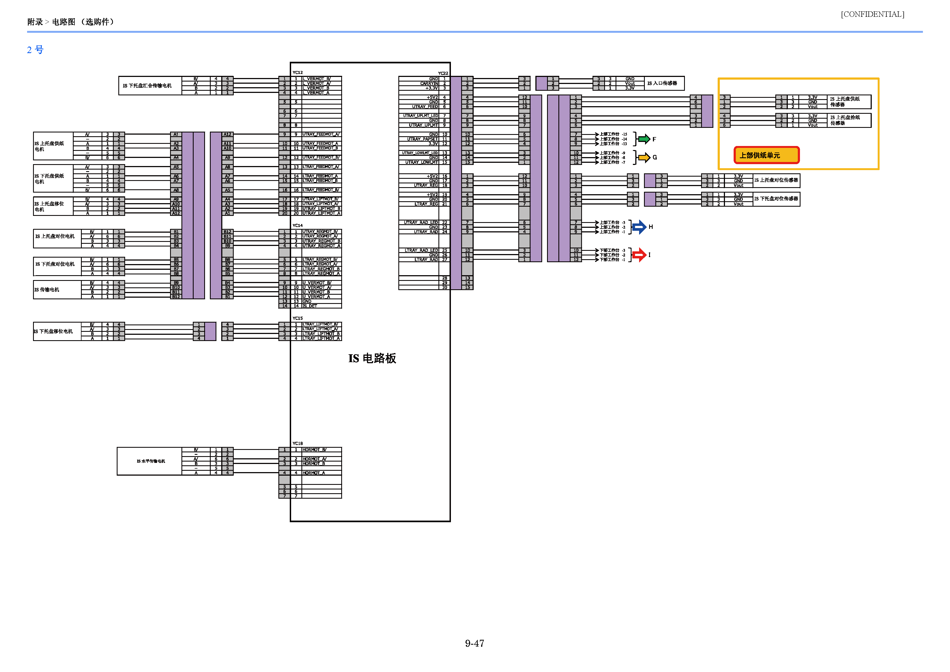Screen dimensions: 950x672
Task: Click the B12 pin on right relay connector
Action: pos(227,232)
